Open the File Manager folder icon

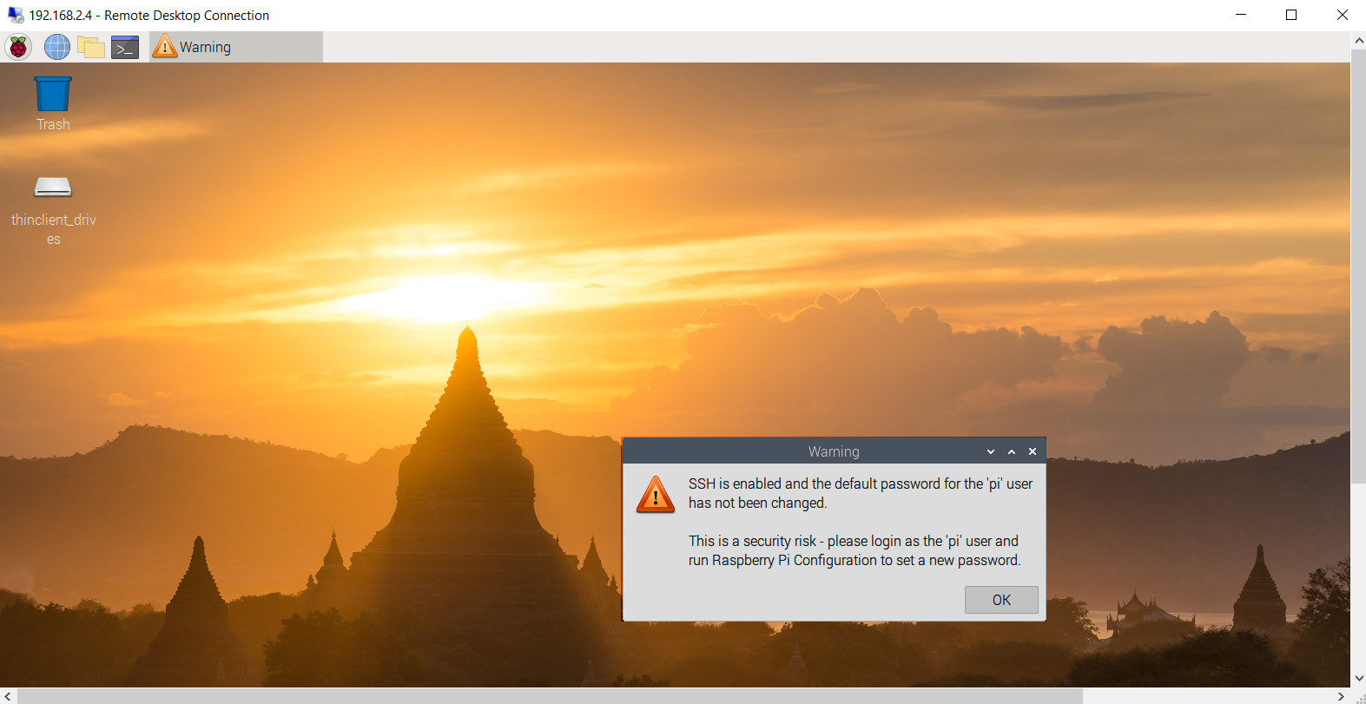(90, 47)
